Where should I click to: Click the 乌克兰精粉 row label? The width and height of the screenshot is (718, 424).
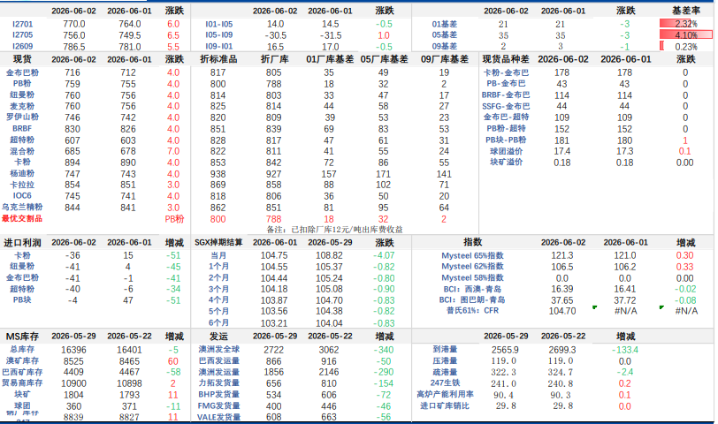pos(22,208)
